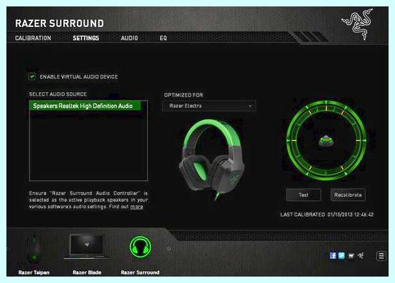Open the Optimized For headset dropdown
Screen dimensions: 395x283
tap(209, 106)
